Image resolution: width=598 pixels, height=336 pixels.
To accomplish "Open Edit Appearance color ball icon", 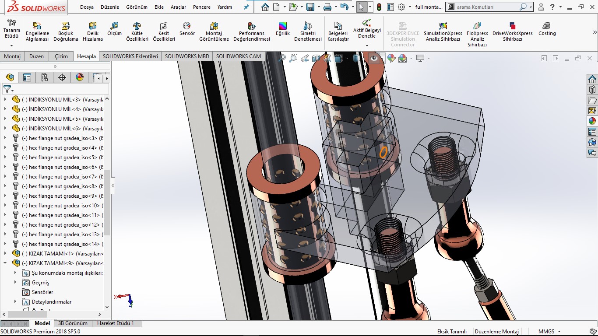I will click(x=391, y=58).
